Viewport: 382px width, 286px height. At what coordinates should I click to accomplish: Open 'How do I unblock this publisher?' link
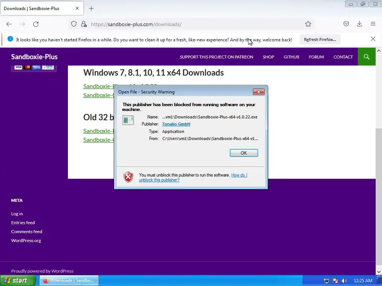[x=193, y=178]
